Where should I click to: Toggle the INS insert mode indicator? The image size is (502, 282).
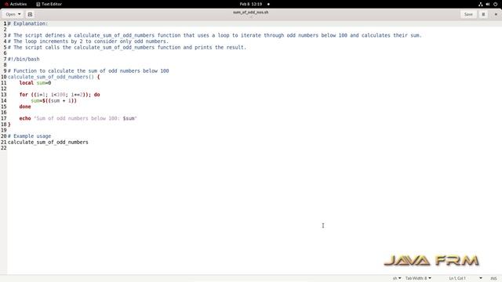[x=493, y=278]
